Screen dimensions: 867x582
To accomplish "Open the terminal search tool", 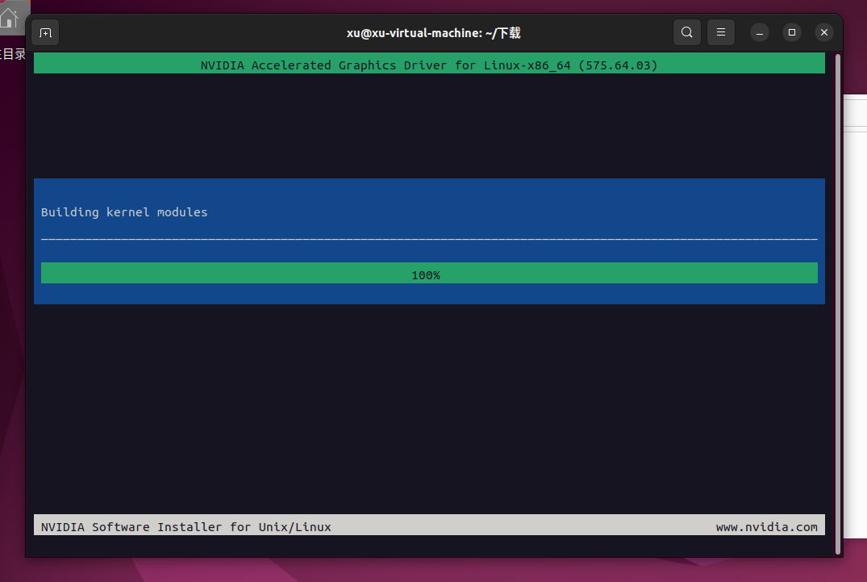I will tap(686, 32).
